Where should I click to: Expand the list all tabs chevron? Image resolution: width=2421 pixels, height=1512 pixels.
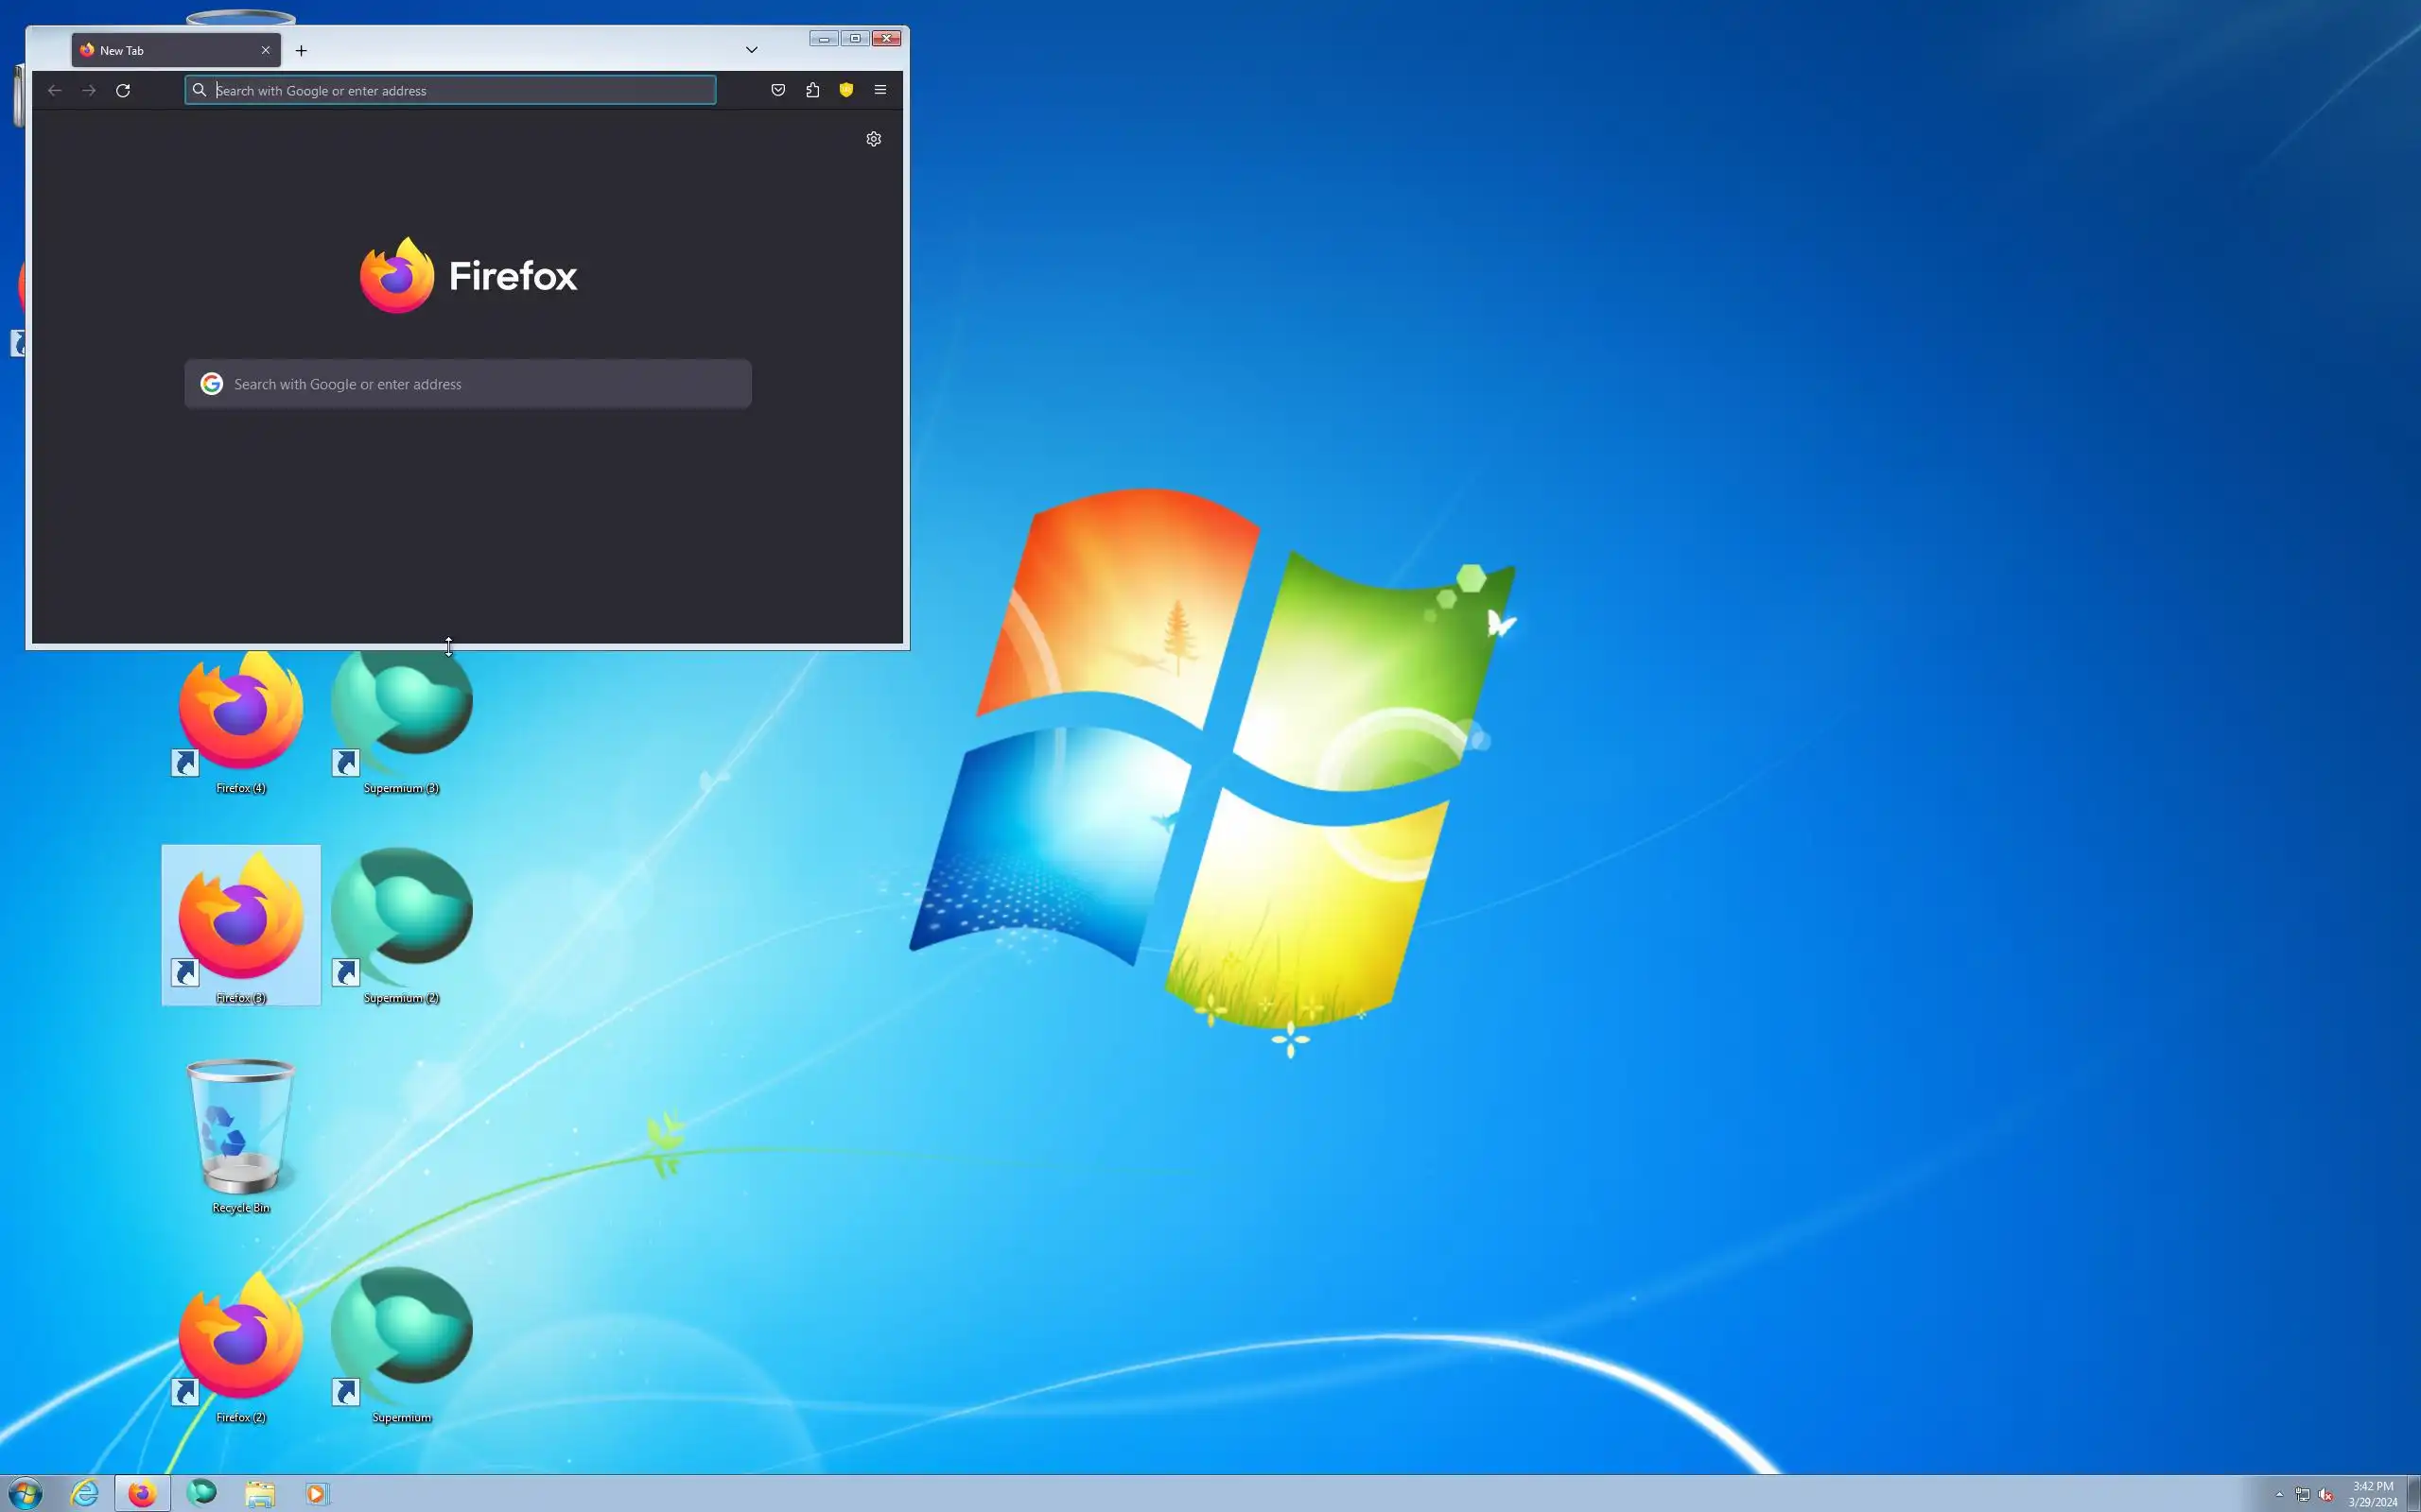click(x=751, y=50)
